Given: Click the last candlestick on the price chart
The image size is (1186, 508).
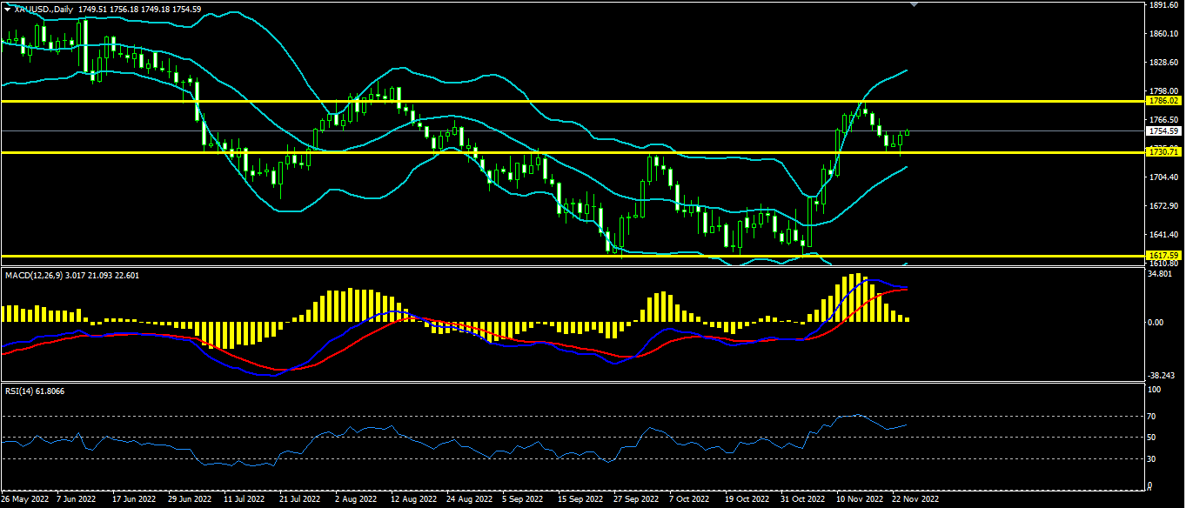Looking at the screenshot, I should coord(908,132).
